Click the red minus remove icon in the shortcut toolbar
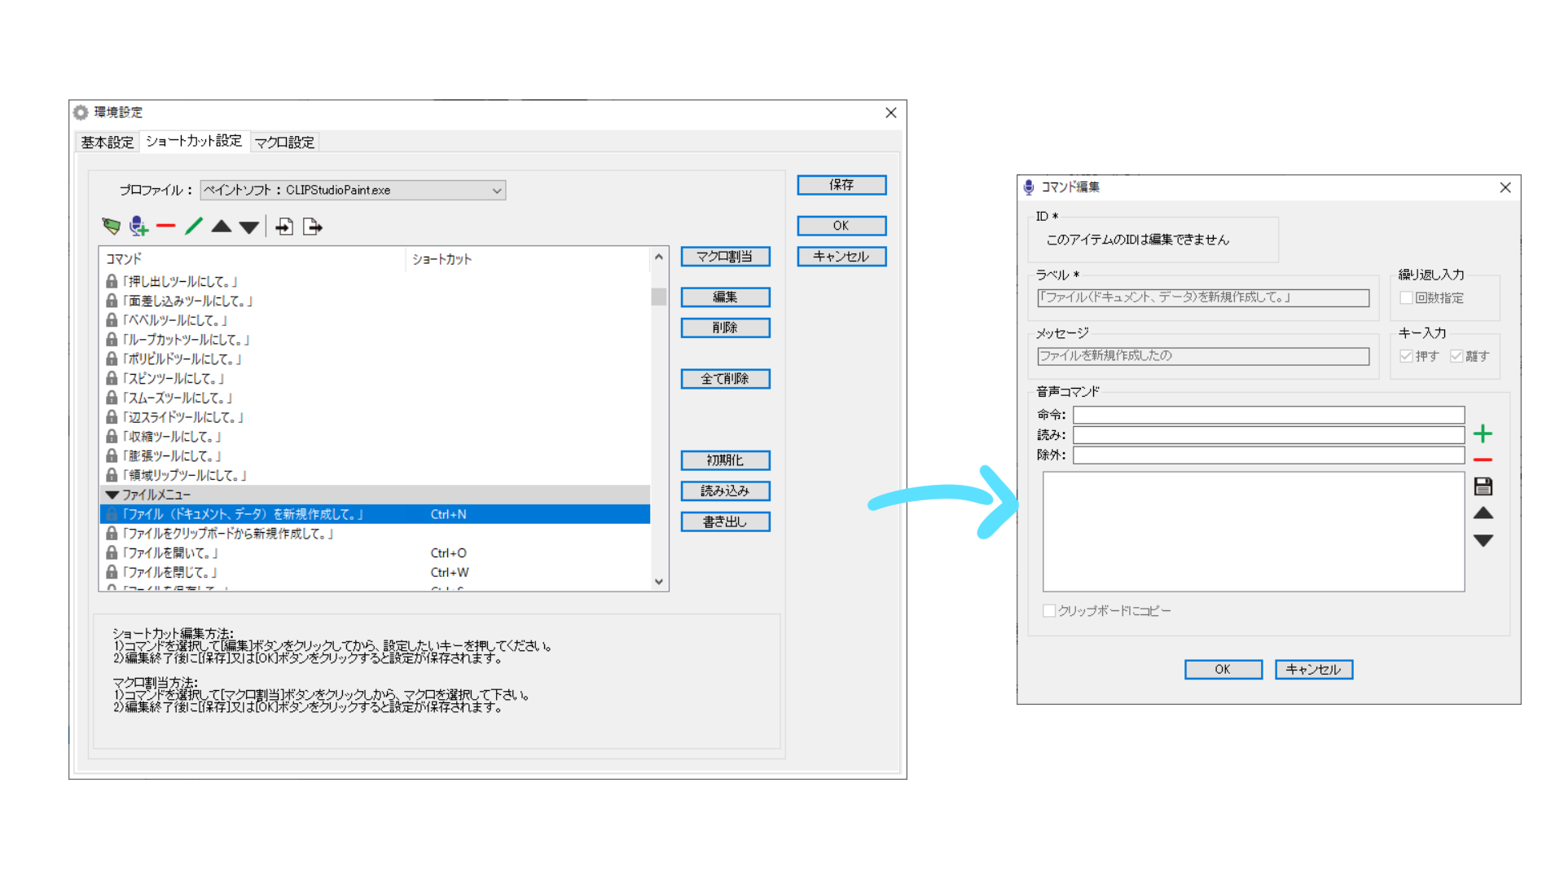1564x880 pixels. (166, 227)
